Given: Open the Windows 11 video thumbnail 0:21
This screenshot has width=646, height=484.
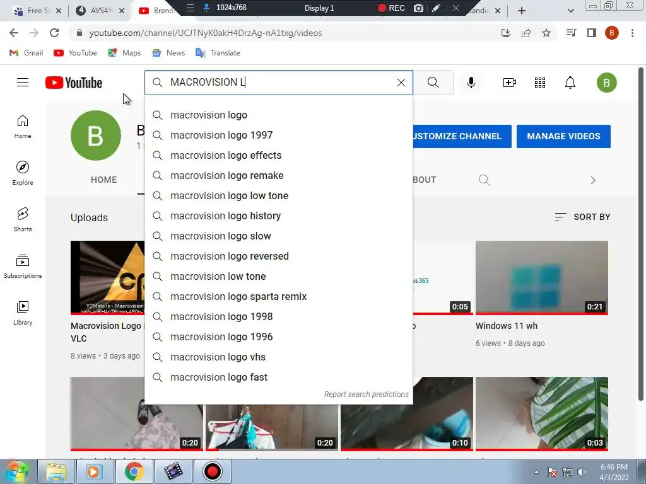Looking at the screenshot, I should pos(541,278).
